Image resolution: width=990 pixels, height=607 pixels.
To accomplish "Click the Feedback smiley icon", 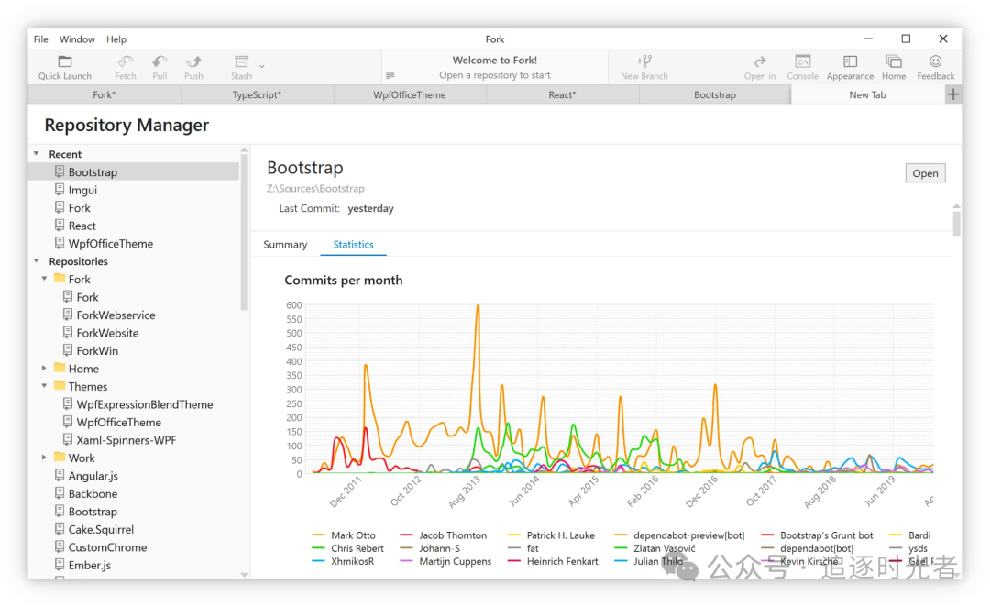I will (935, 61).
